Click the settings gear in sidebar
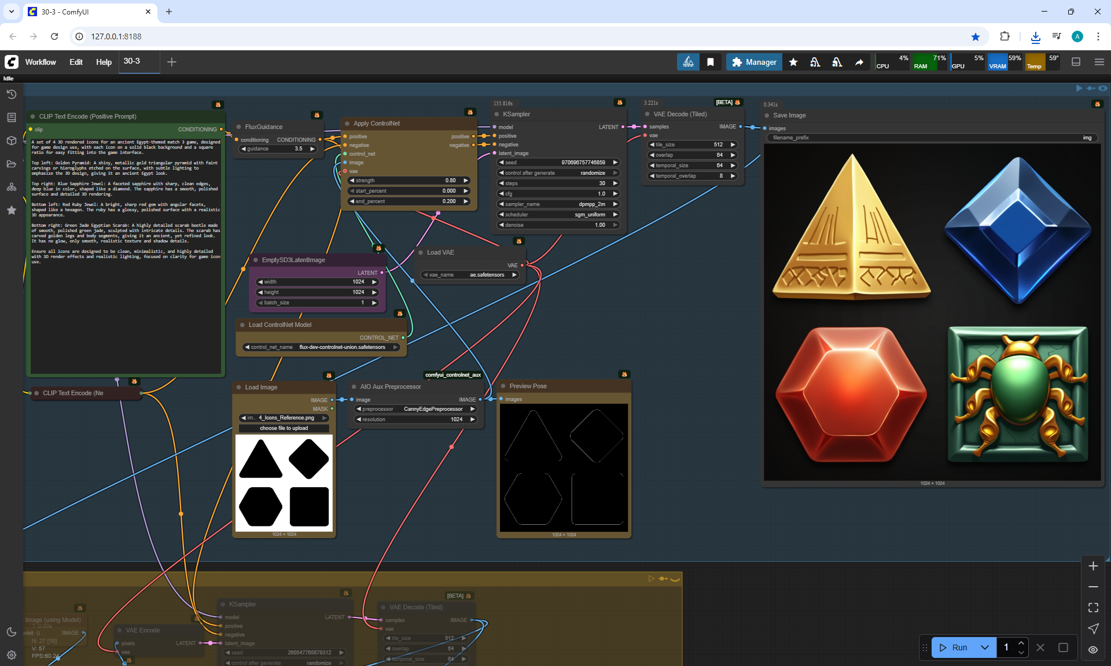The width and height of the screenshot is (1111, 666). tap(11, 655)
